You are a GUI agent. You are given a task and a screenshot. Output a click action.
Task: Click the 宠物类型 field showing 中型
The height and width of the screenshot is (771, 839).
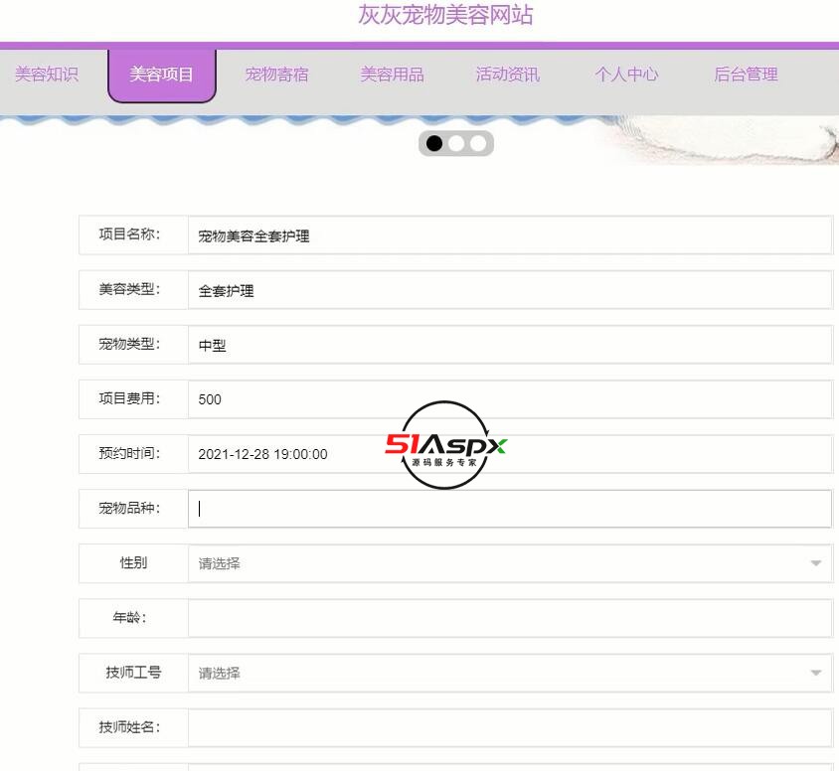pos(510,345)
